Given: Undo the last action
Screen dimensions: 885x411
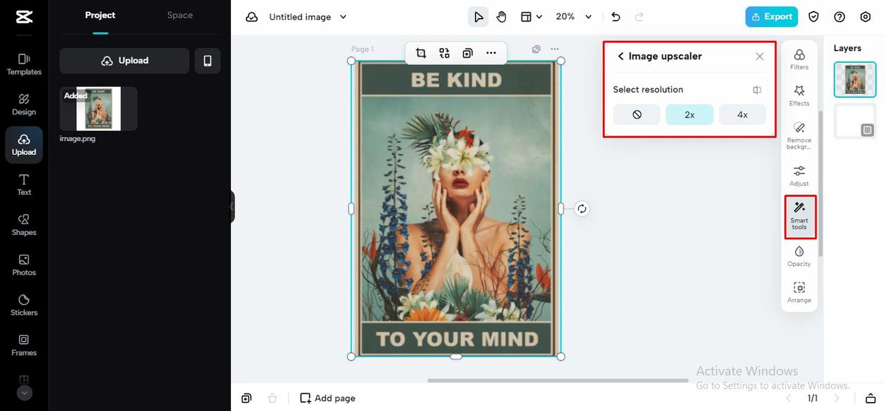Looking at the screenshot, I should 615,17.
